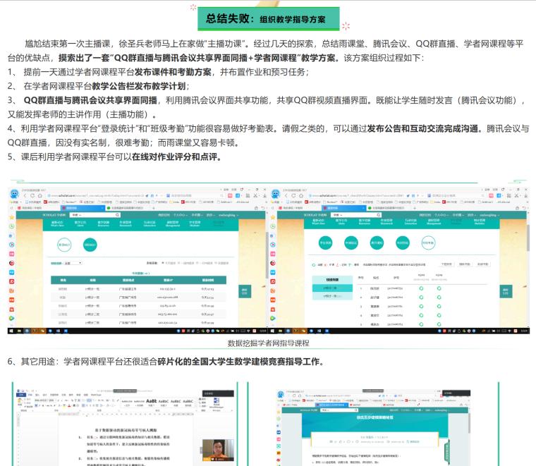The image size is (536, 466).
Task: Toggle first attendance circle in first student row
Action: [x=421, y=288]
